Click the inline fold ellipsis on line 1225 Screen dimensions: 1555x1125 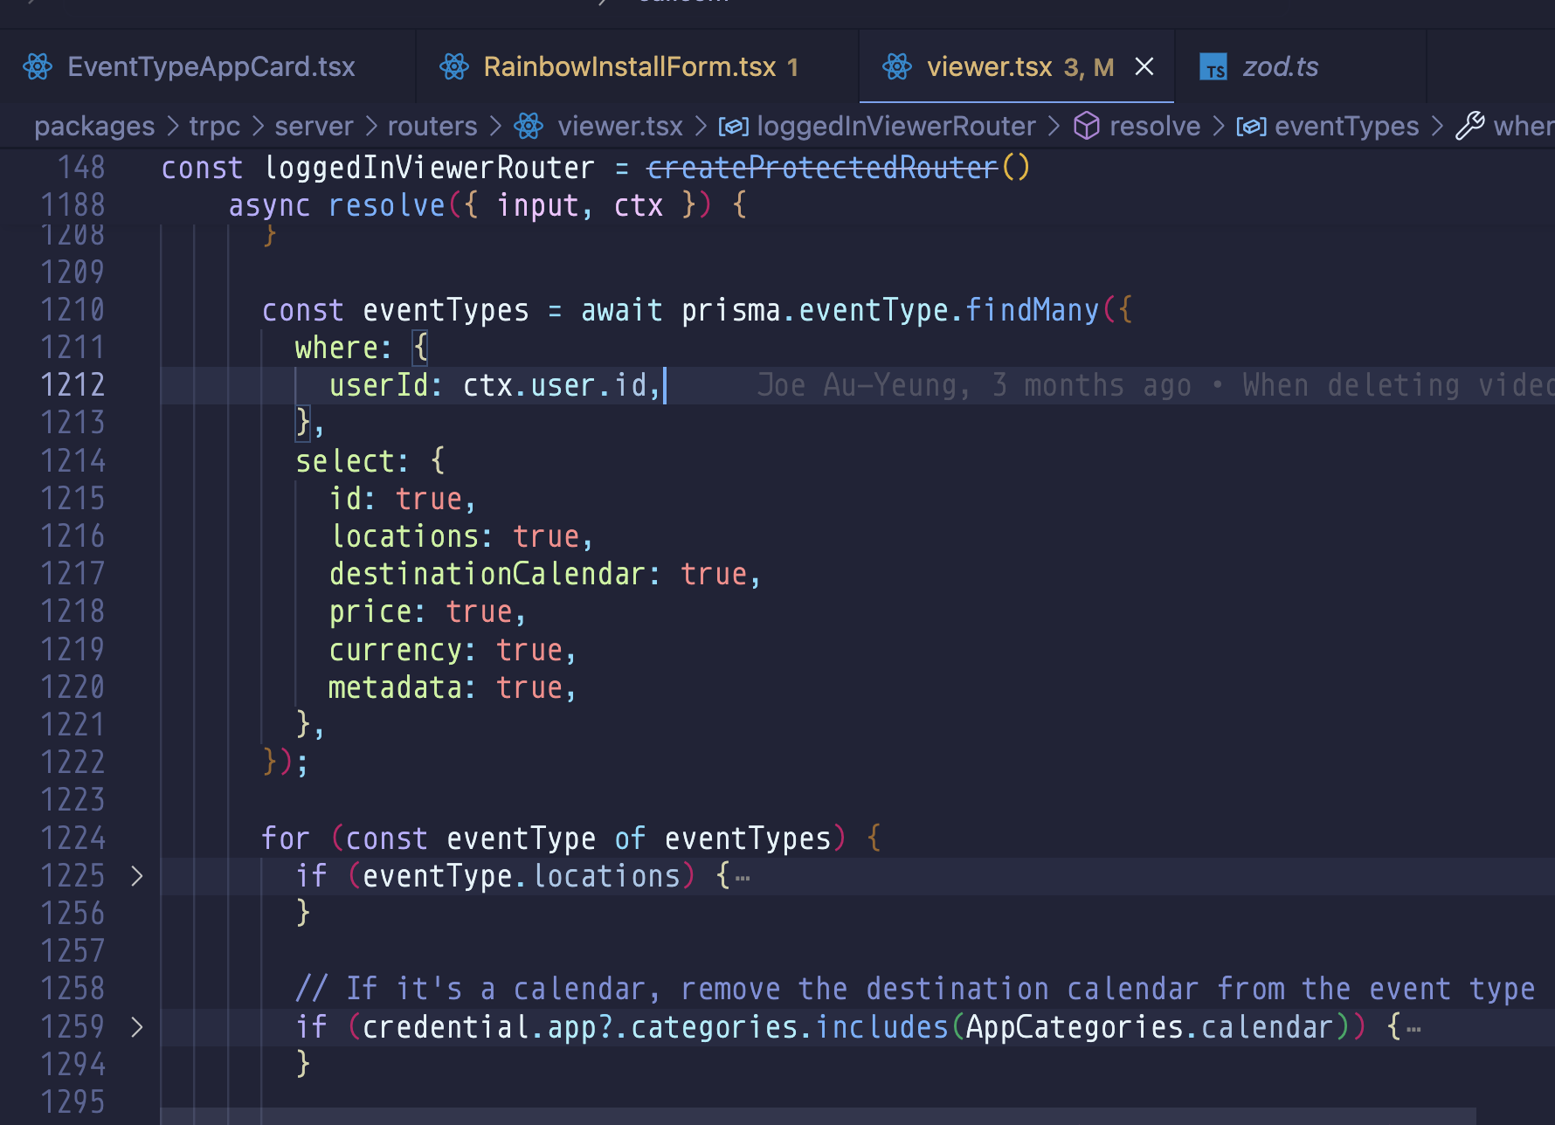(x=743, y=878)
